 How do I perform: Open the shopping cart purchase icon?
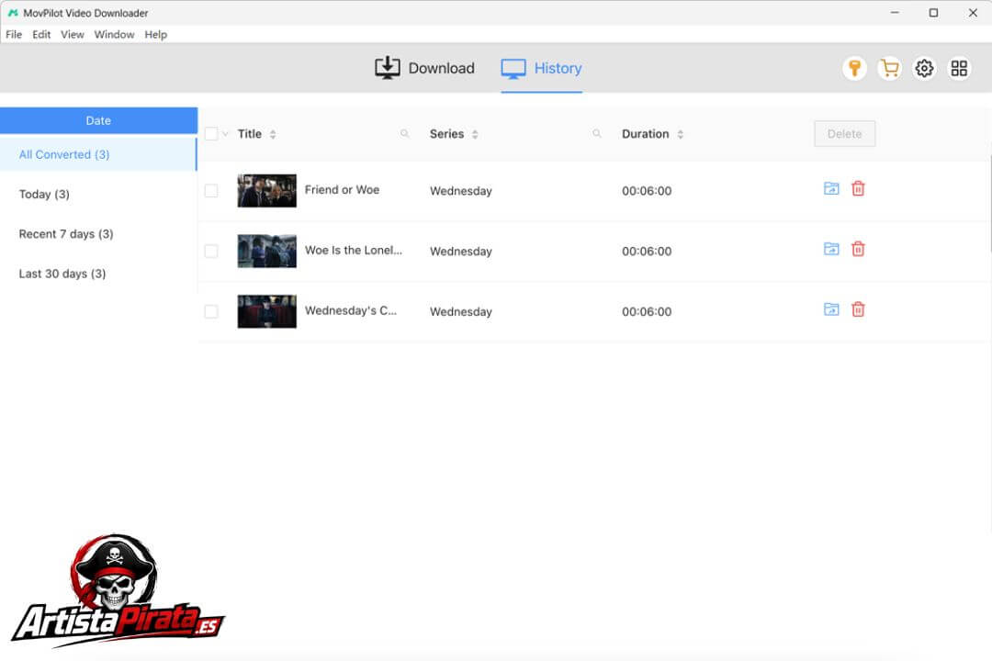[889, 68]
